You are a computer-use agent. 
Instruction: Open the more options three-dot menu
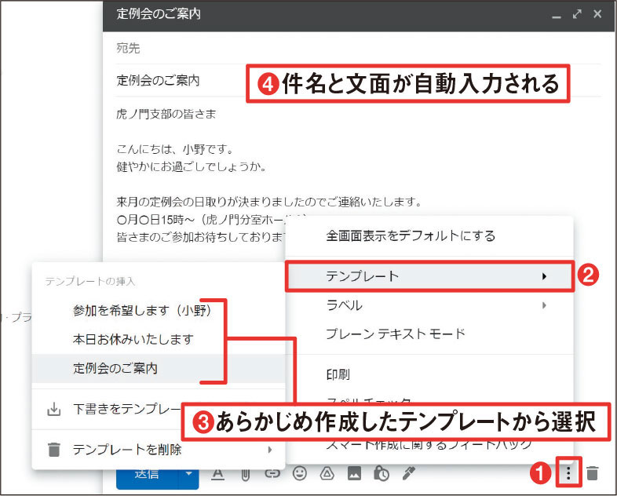click(x=568, y=472)
